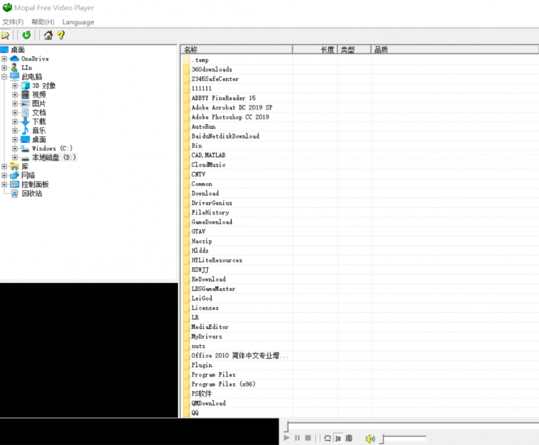Select the 视频 film icon
The width and height of the screenshot is (539, 445).
click(x=25, y=95)
